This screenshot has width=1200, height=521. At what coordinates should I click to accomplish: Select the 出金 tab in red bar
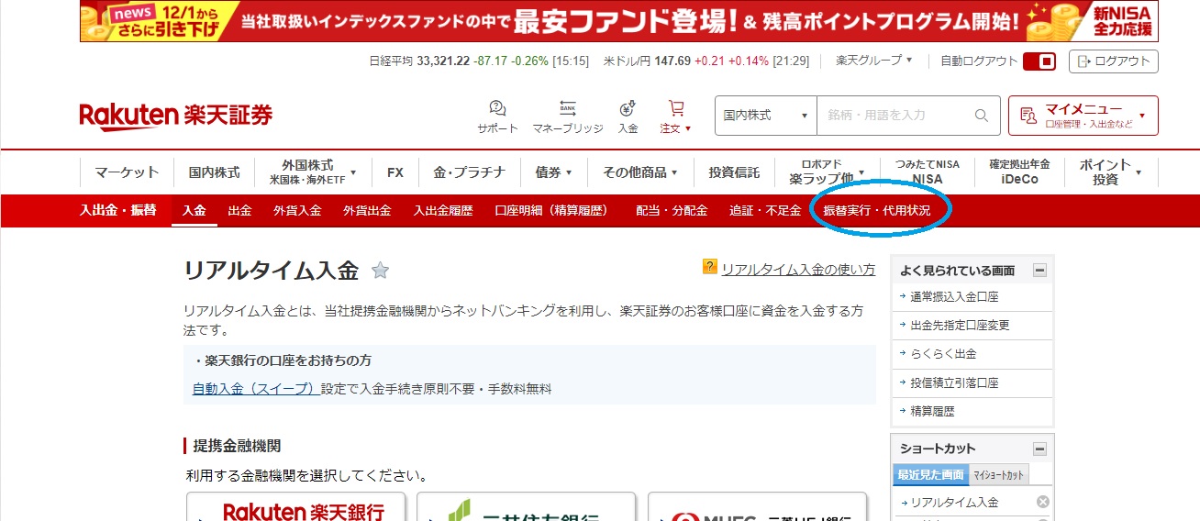tap(239, 211)
